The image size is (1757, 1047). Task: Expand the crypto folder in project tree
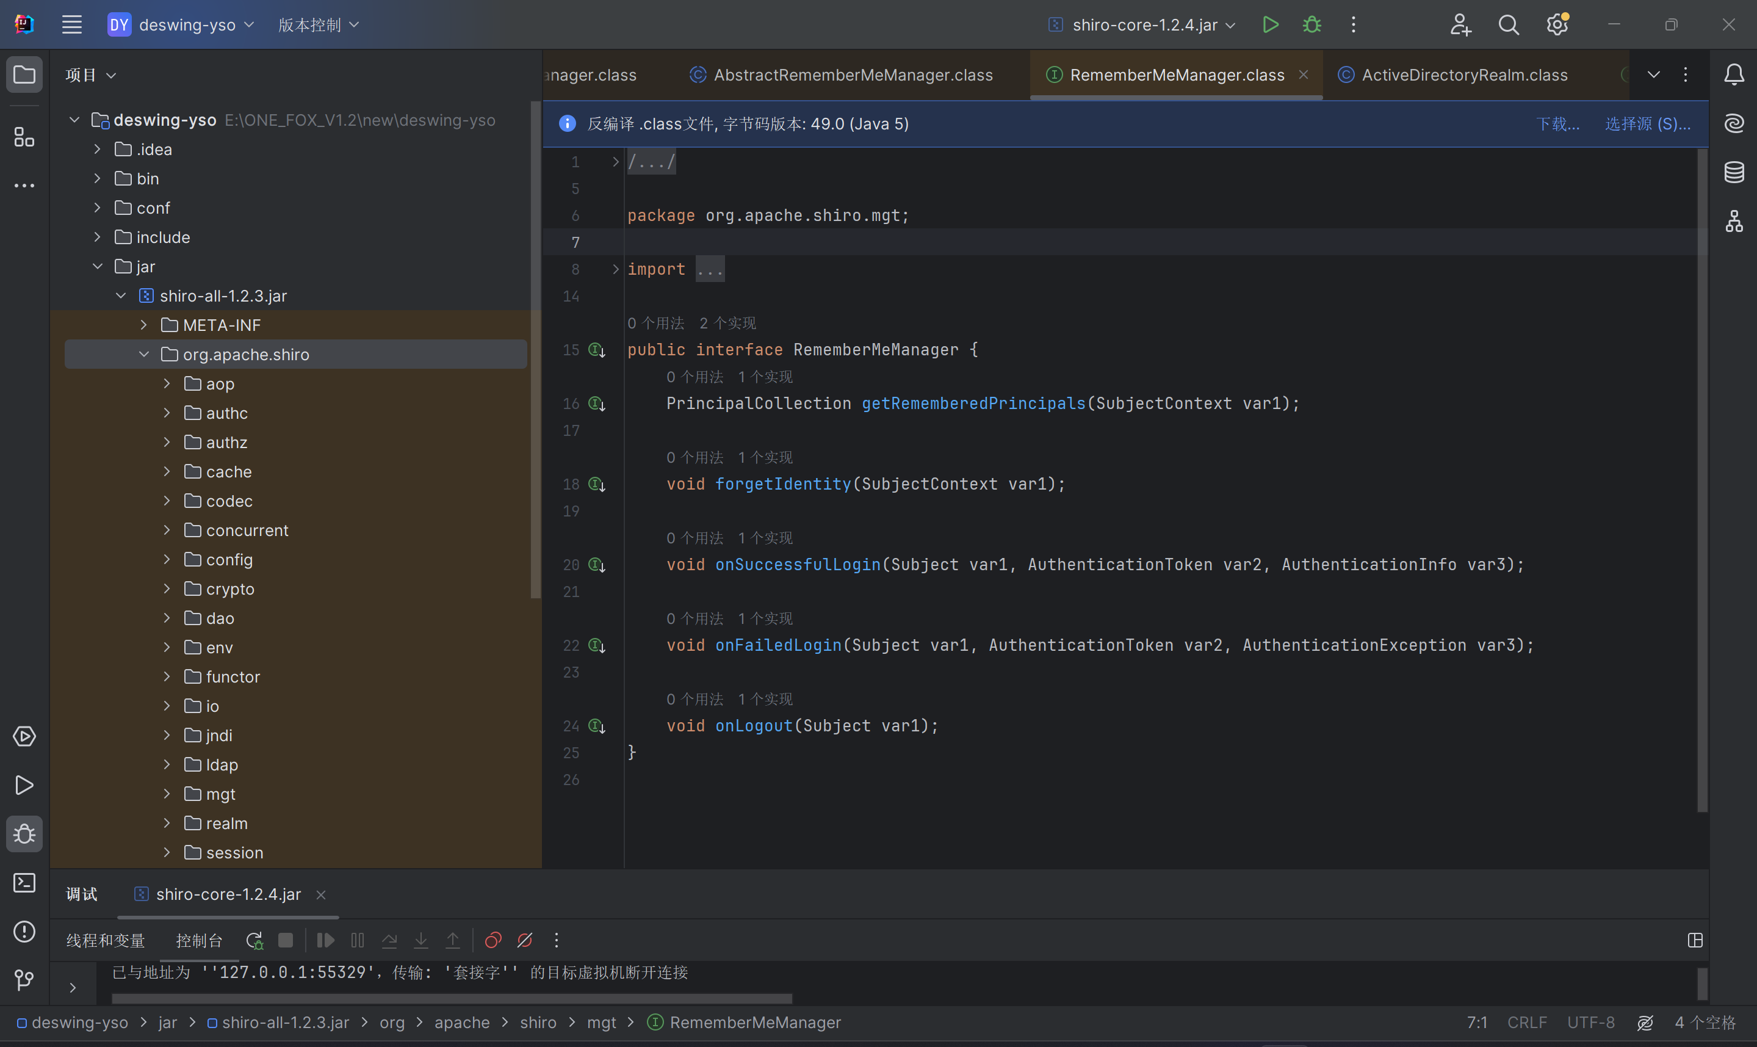(x=167, y=589)
